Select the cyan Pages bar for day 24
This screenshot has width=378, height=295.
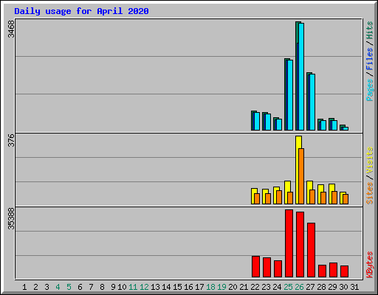279,125
